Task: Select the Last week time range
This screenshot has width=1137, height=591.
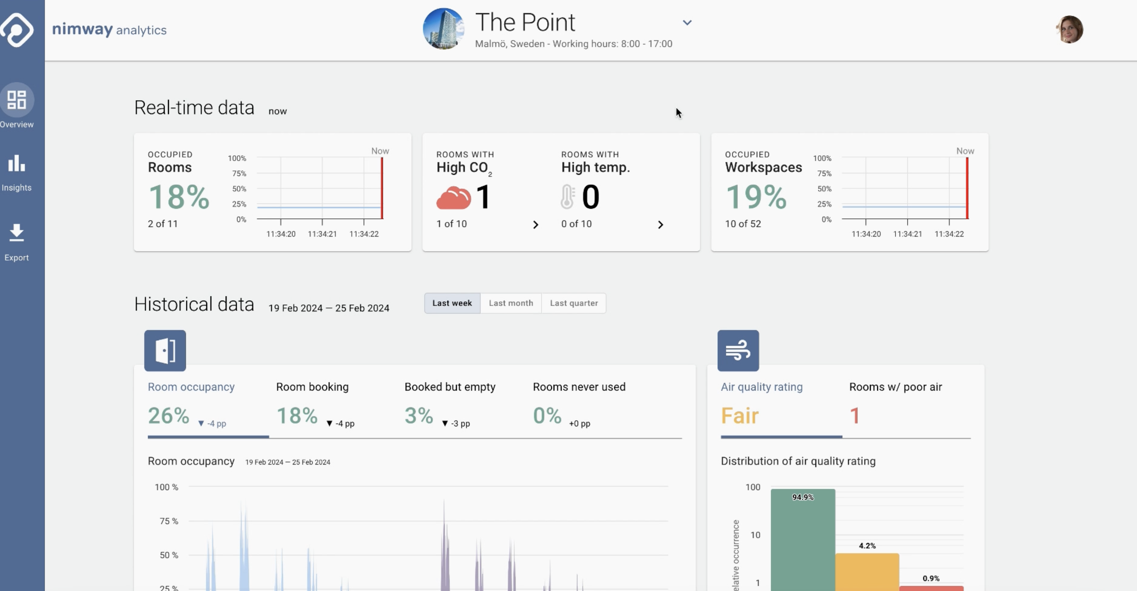Action: click(x=452, y=303)
